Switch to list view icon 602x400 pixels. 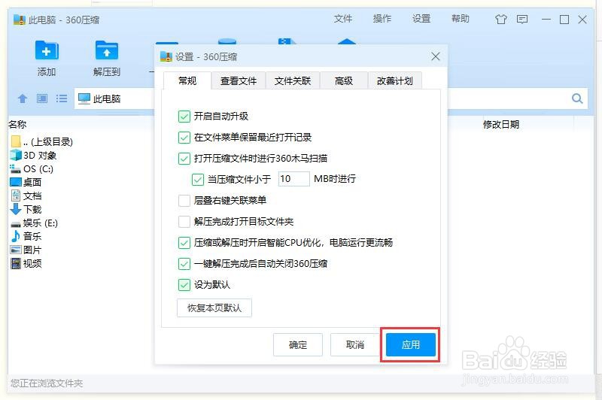pyautogui.click(x=62, y=99)
